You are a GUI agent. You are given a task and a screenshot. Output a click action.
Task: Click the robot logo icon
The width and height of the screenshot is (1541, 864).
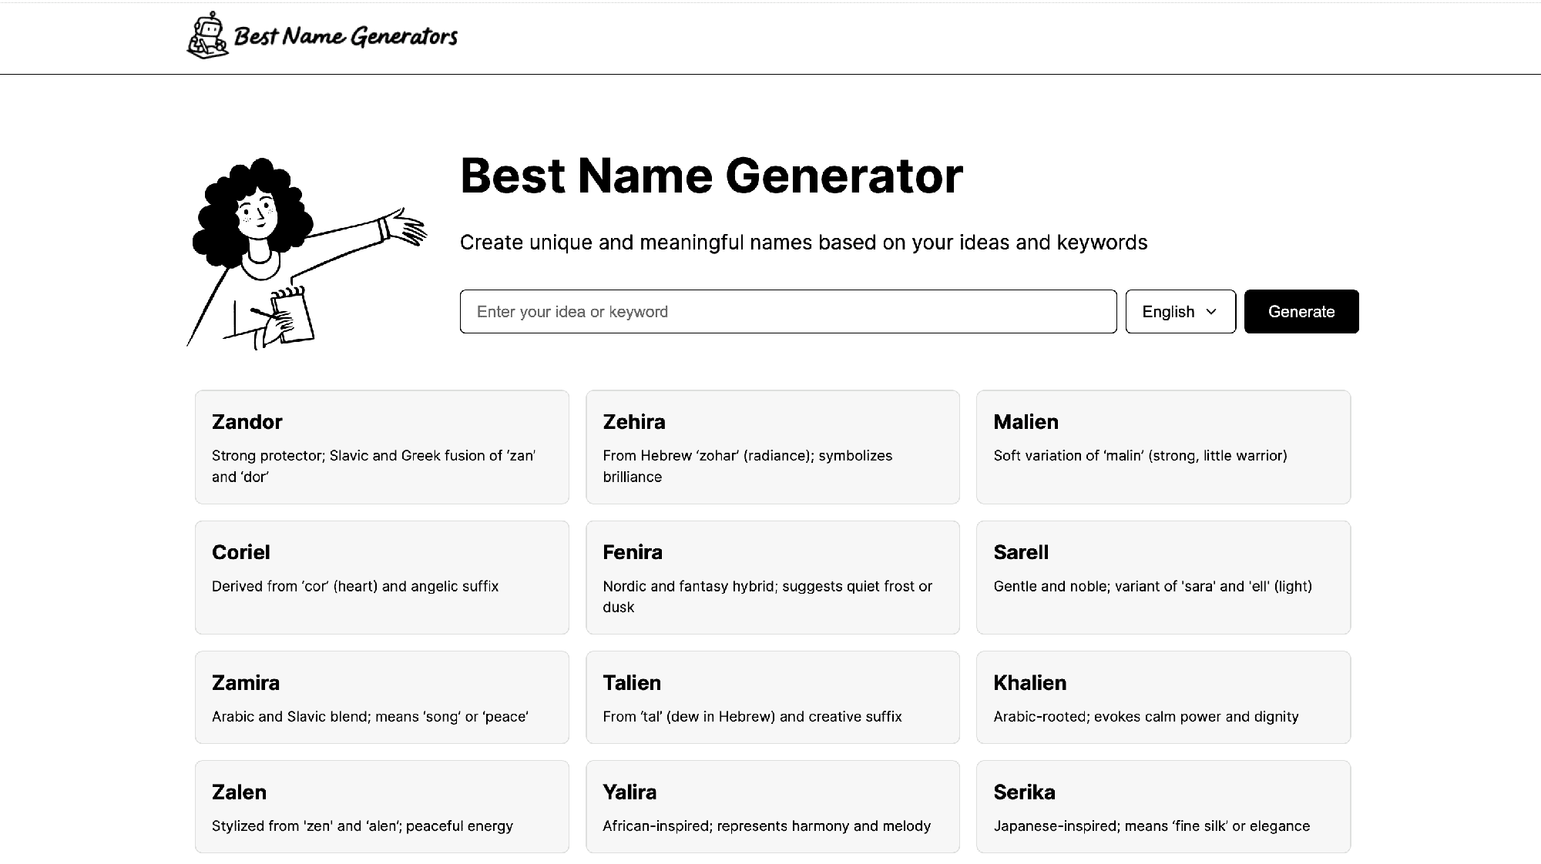(x=208, y=35)
